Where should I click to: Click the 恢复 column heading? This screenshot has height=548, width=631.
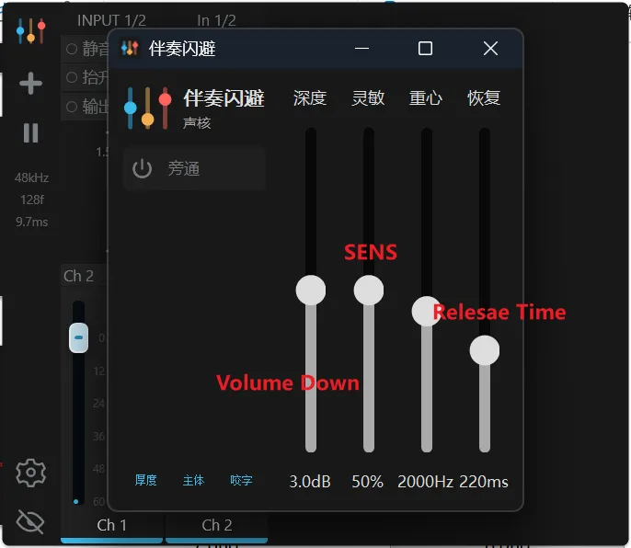click(484, 97)
